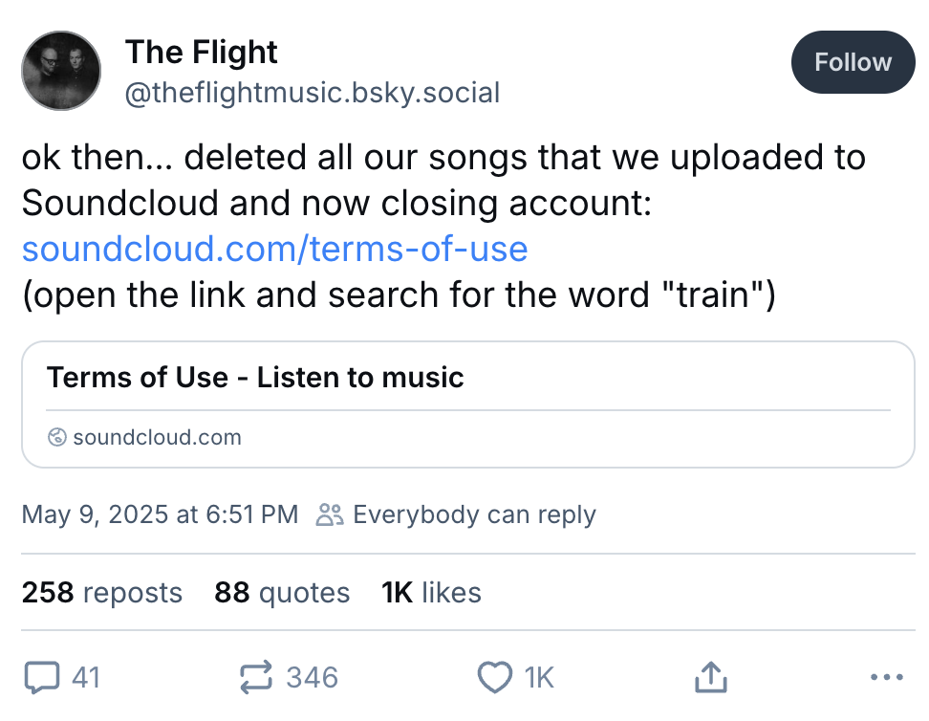Click the people icon near reply settings
The image size is (929, 721).
[x=330, y=514]
